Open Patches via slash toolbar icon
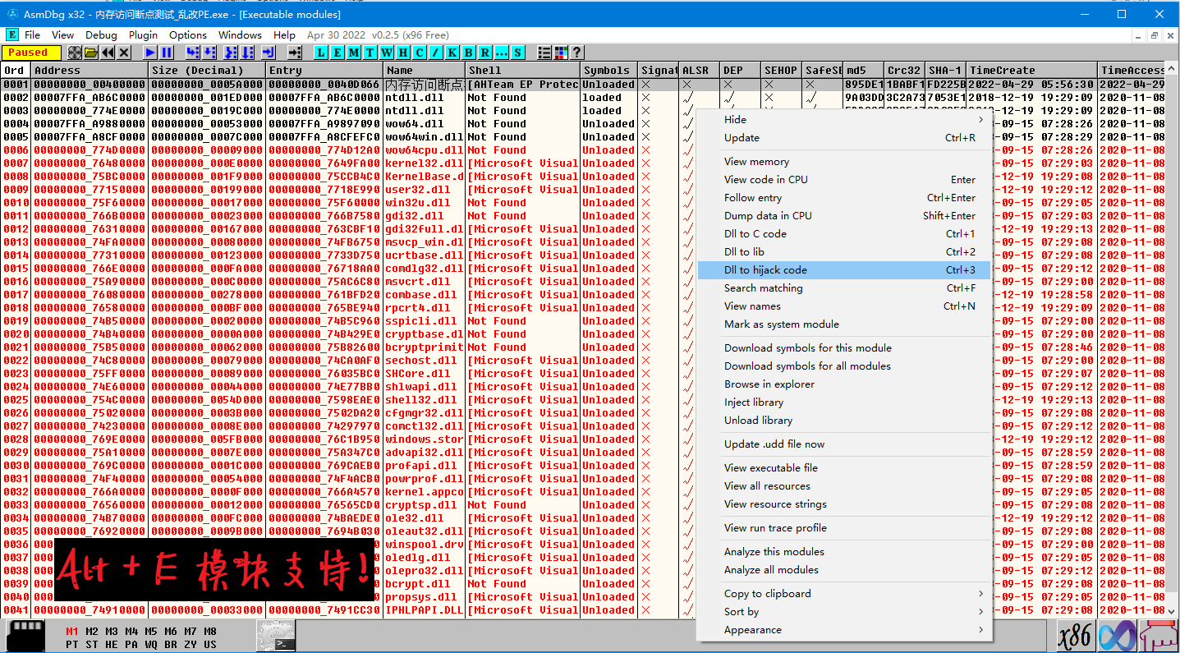Viewport: 1180px width, 653px height. (436, 53)
